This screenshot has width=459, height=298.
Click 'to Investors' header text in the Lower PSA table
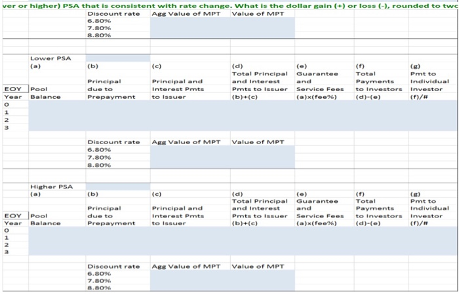[x=379, y=89]
